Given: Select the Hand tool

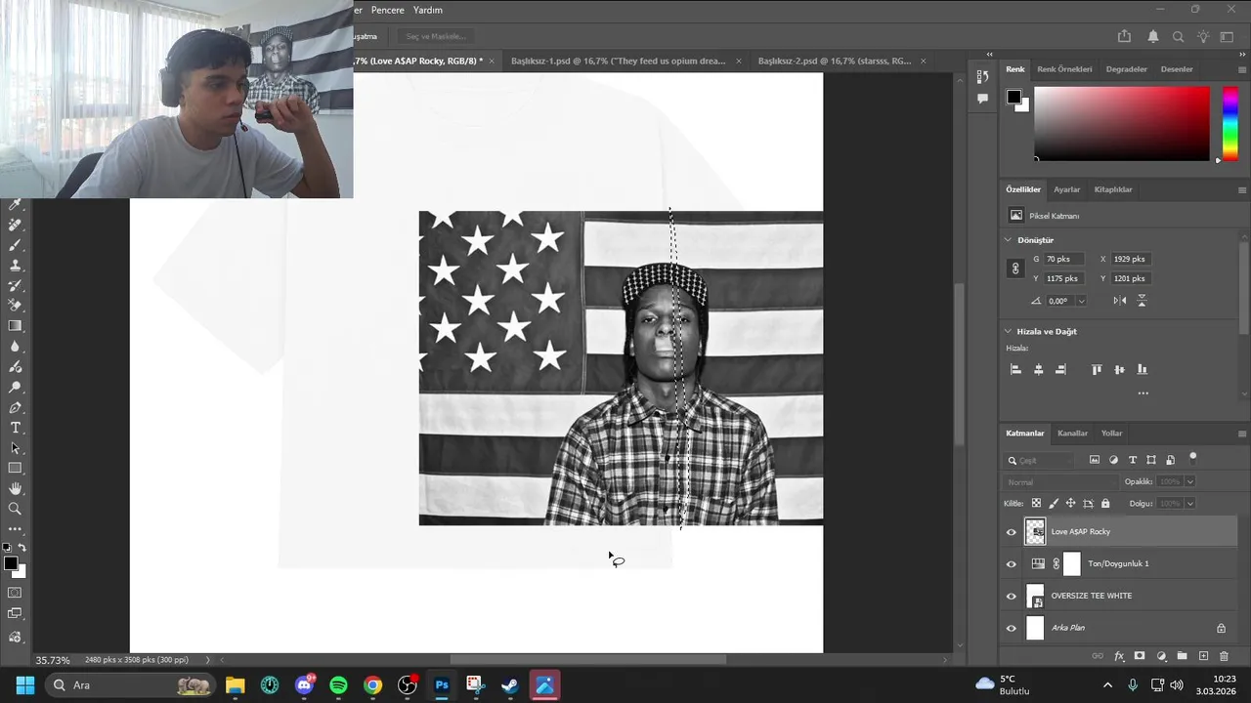Looking at the screenshot, I should pyautogui.click(x=15, y=488).
